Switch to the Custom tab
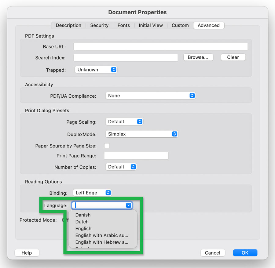The height and width of the screenshot is (268, 275). (x=180, y=25)
